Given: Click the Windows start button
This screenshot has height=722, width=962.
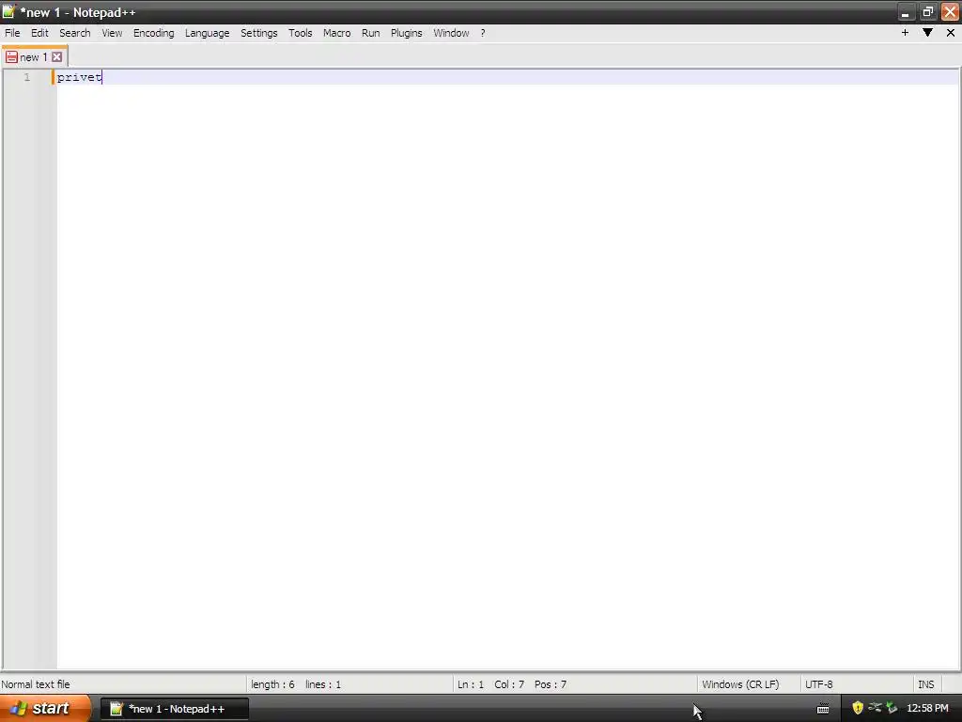Looking at the screenshot, I should 45,709.
